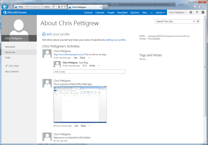The height and width of the screenshot is (145, 208).
Task: Select Tasks in the left sidebar
Action: pyautogui.click(x=8, y=58)
